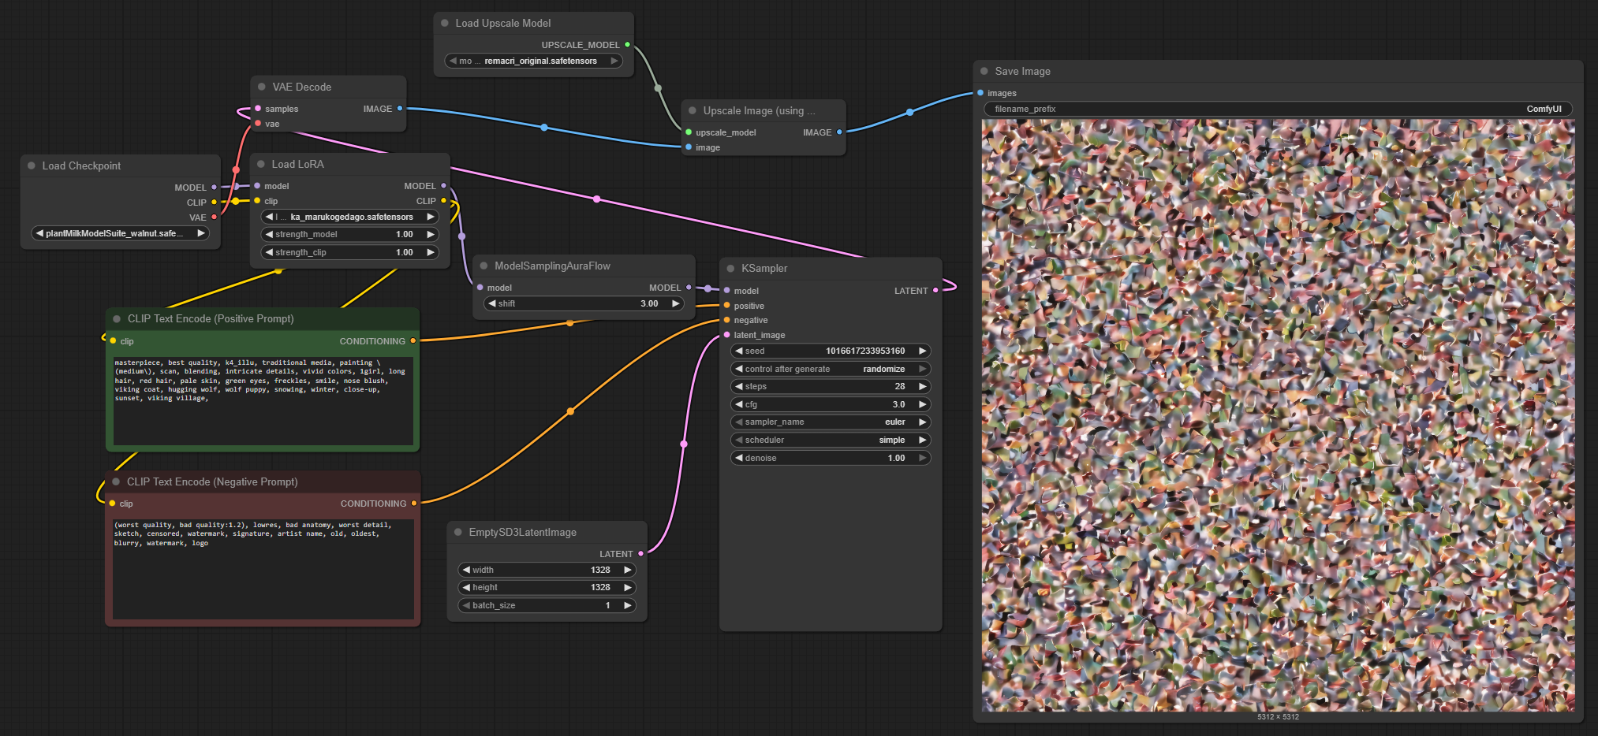This screenshot has height=736, width=1598.
Task: Click the LATENT output port on KSampler
Action: [x=936, y=291]
